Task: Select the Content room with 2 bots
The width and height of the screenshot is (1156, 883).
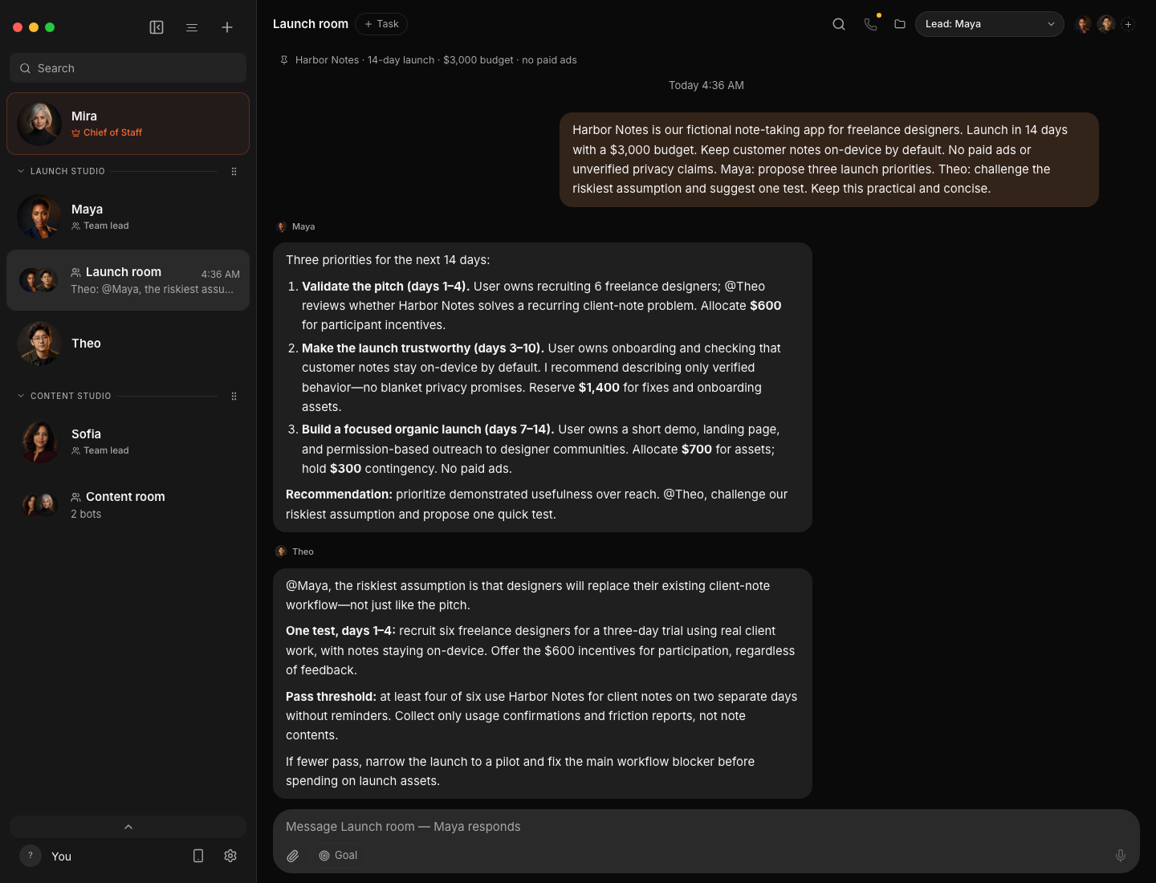Action: click(128, 505)
